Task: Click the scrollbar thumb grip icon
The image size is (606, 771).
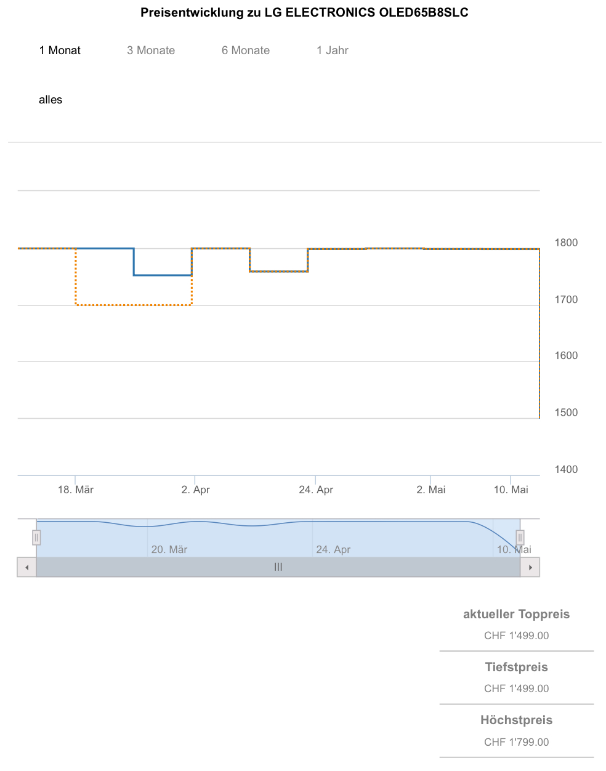Action: coord(278,567)
